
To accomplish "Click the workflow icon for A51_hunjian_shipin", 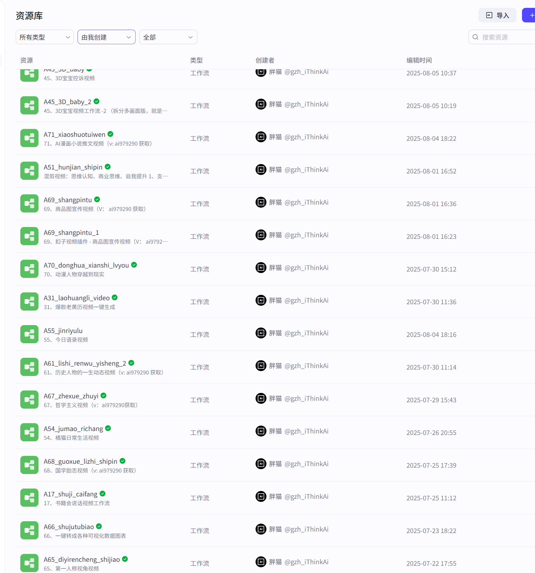I will coord(29,171).
